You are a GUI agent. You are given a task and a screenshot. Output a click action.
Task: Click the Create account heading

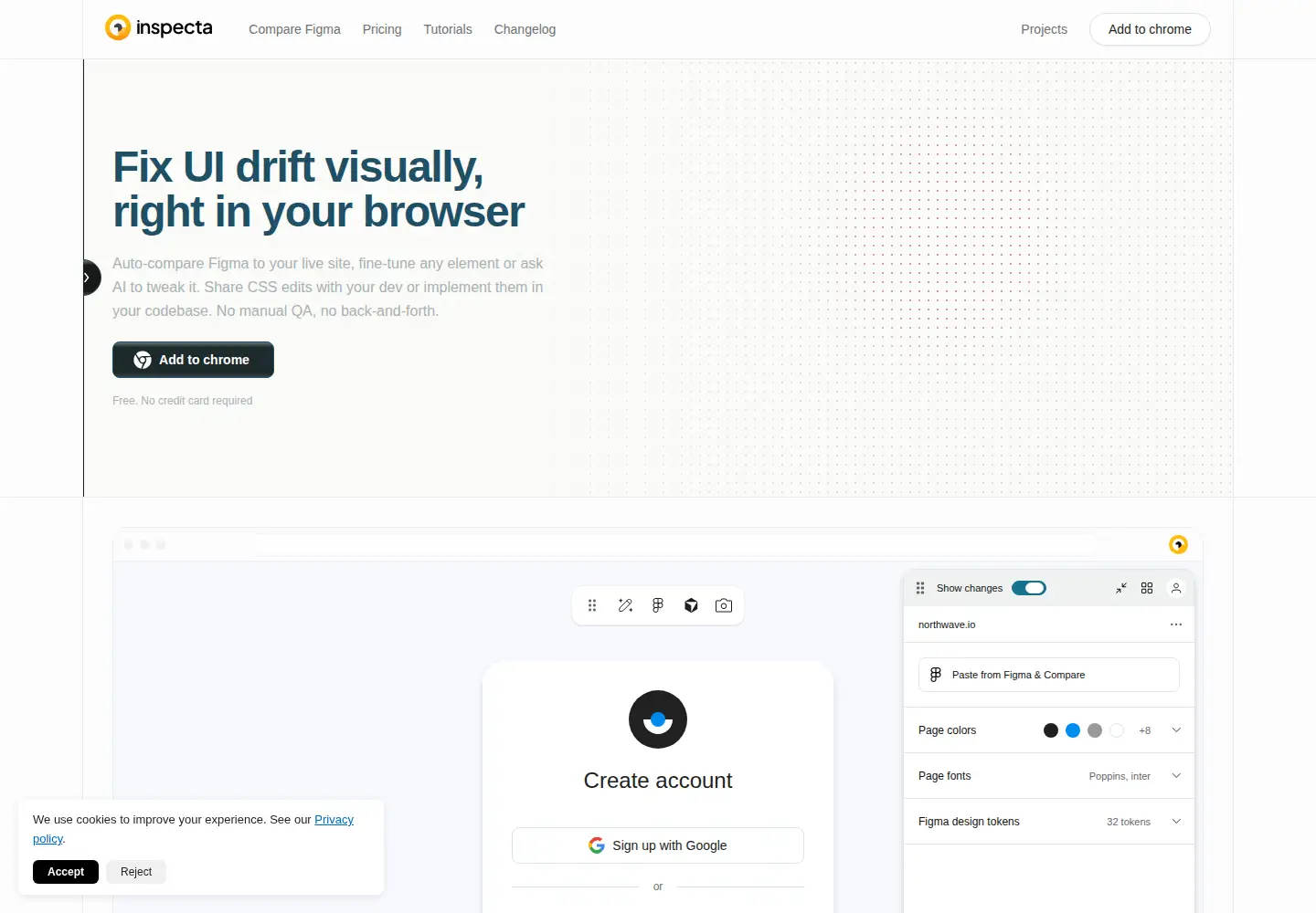(658, 781)
